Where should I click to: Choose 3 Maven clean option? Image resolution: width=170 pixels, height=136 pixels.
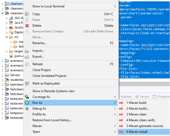136,114
